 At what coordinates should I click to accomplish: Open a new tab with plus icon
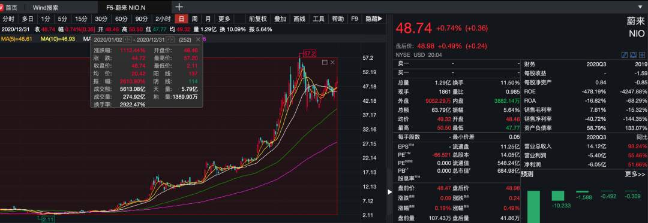pos(179,7)
